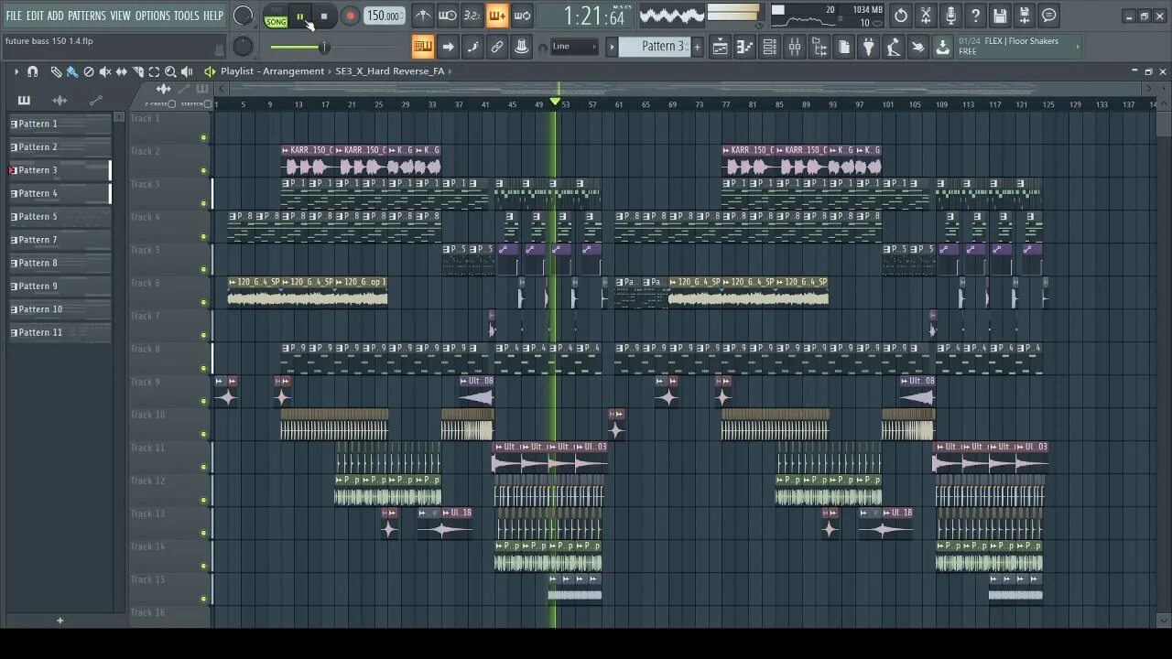Open the tempo tapper icon
Viewport: 1172px width, 659px height.
[894, 47]
